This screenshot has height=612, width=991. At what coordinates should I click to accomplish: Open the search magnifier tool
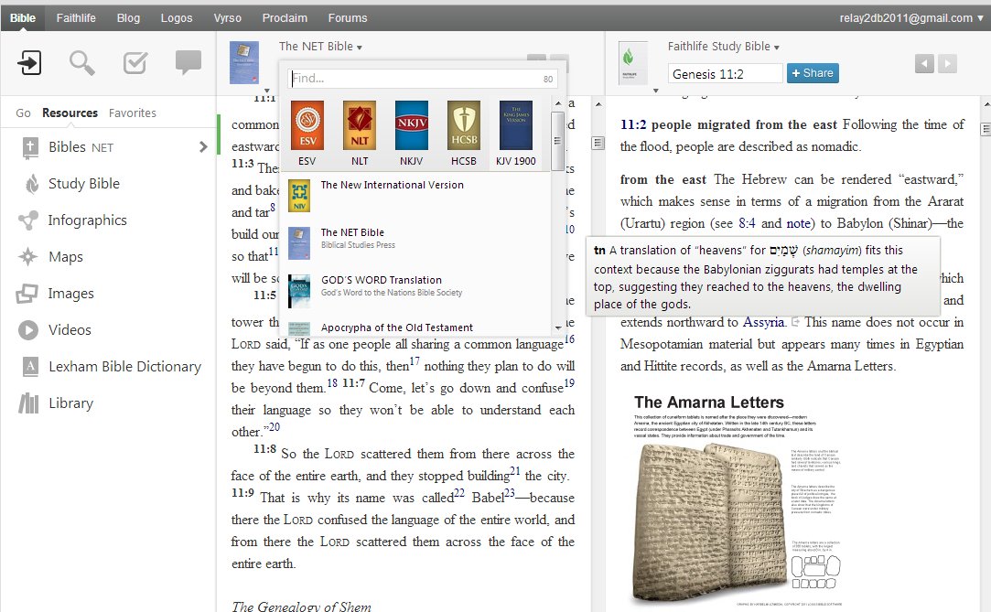click(82, 63)
